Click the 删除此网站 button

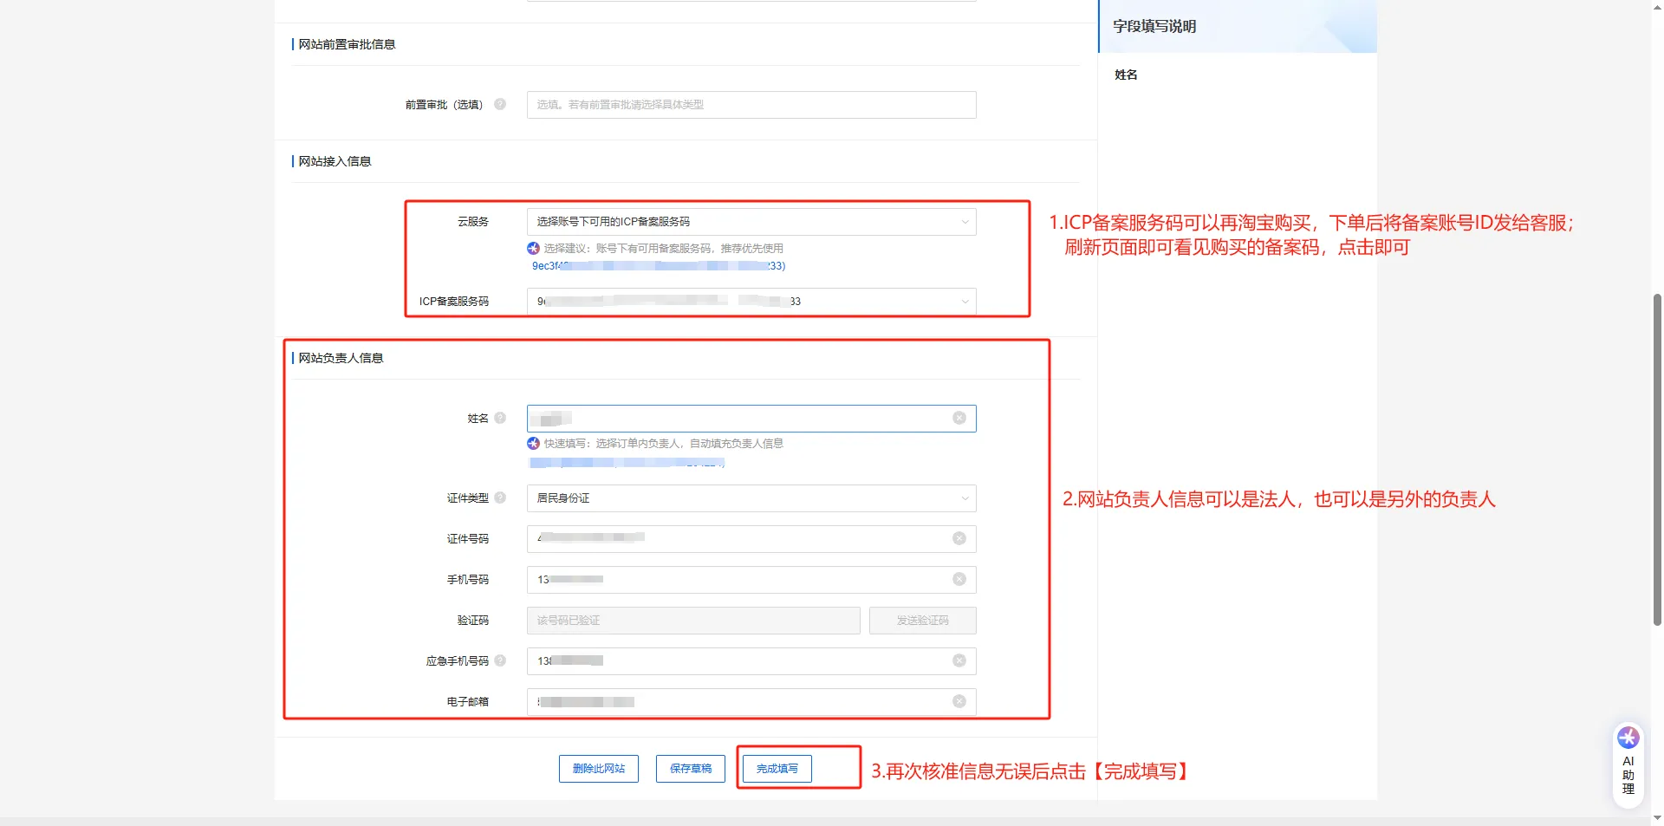click(x=598, y=769)
